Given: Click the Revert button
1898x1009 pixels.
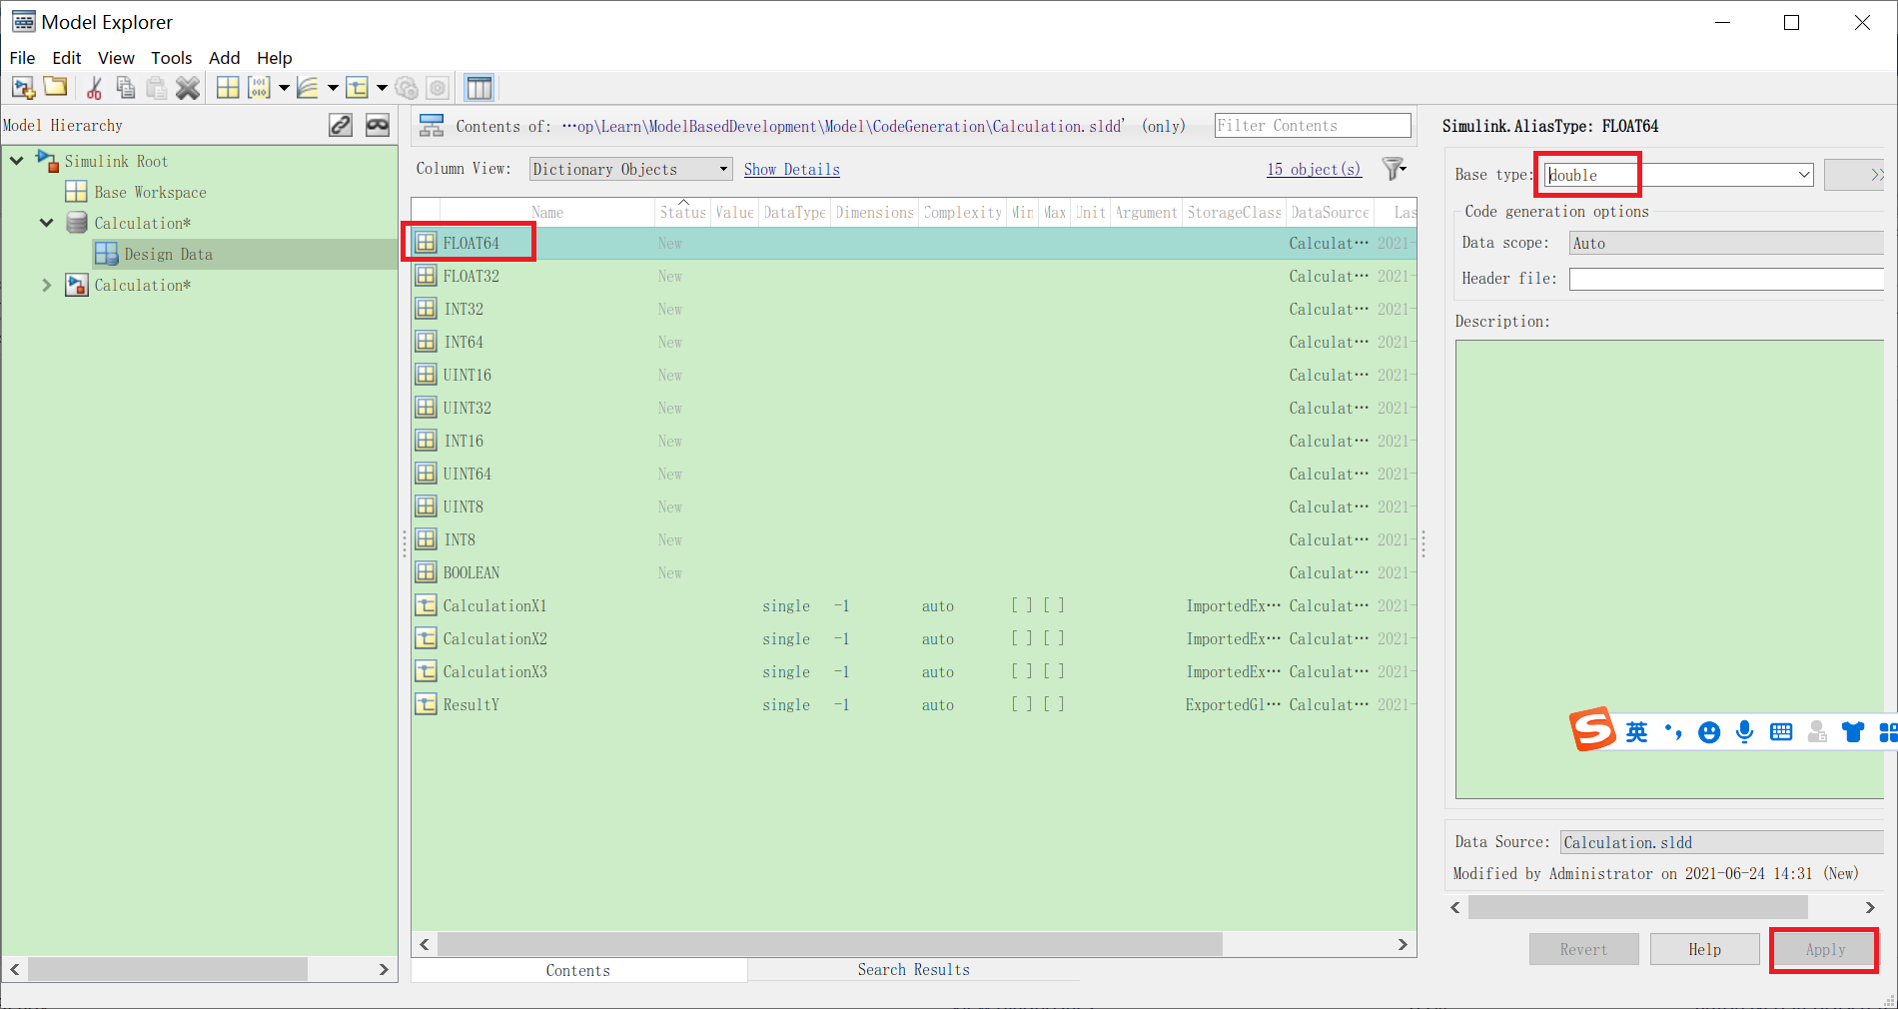Looking at the screenshot, I should tap(1584, 950).
